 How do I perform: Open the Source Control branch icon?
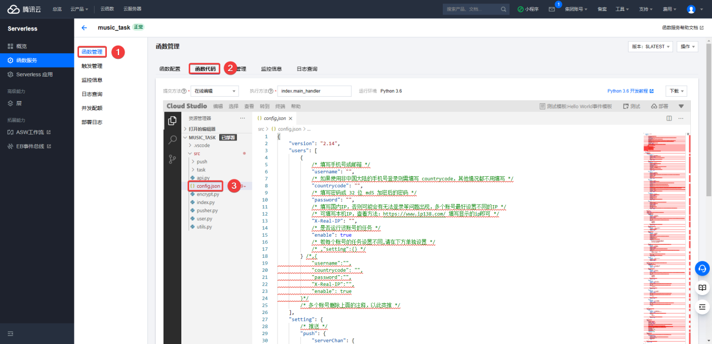pos(172,159)
